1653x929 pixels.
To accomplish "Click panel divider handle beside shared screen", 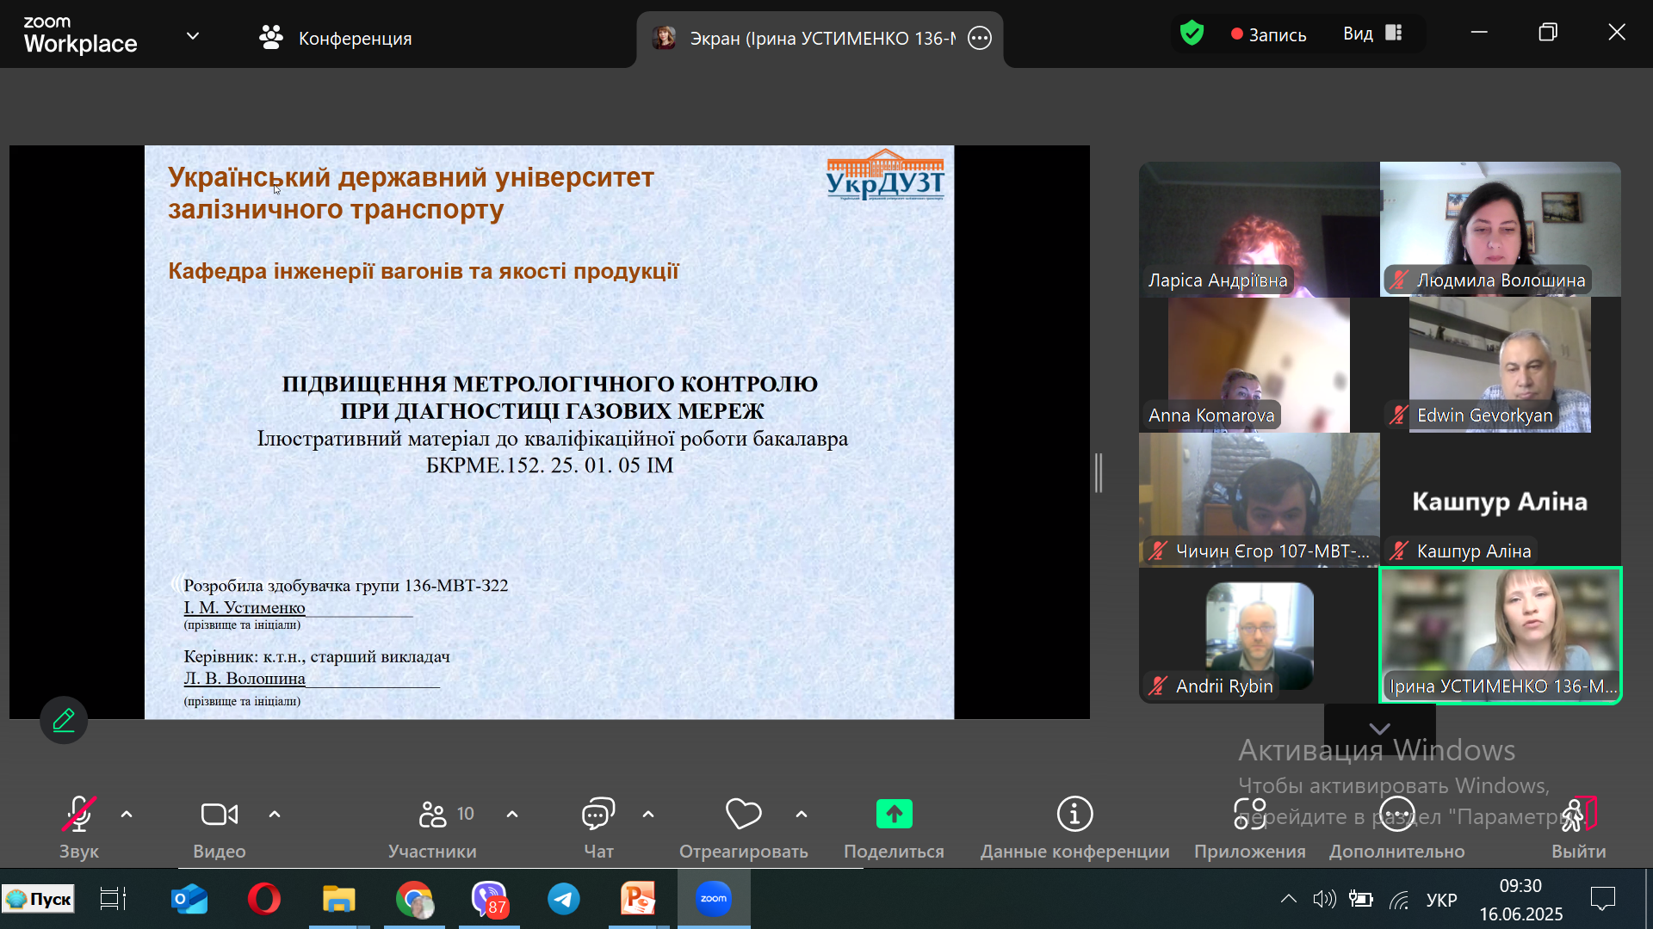I will pyautogui.click(x=1099, y=472).
